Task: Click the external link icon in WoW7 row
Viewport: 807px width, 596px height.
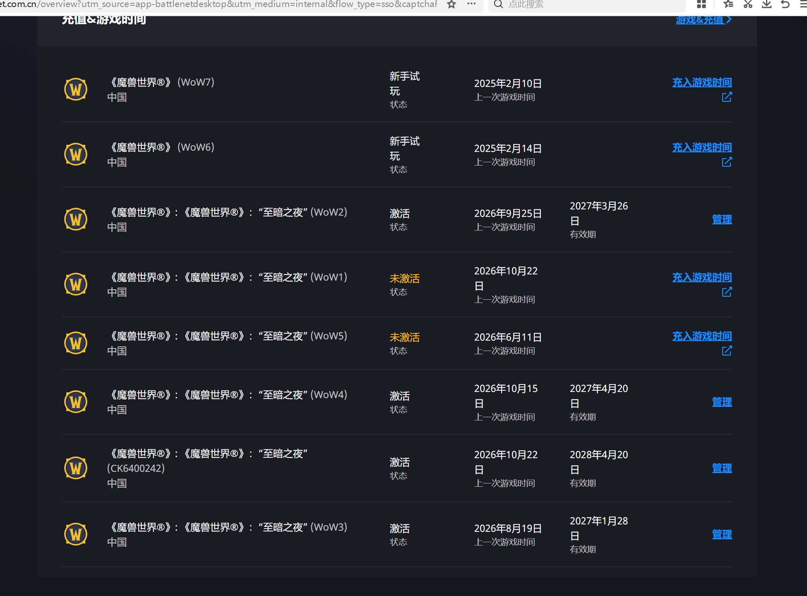Action: 727,97
